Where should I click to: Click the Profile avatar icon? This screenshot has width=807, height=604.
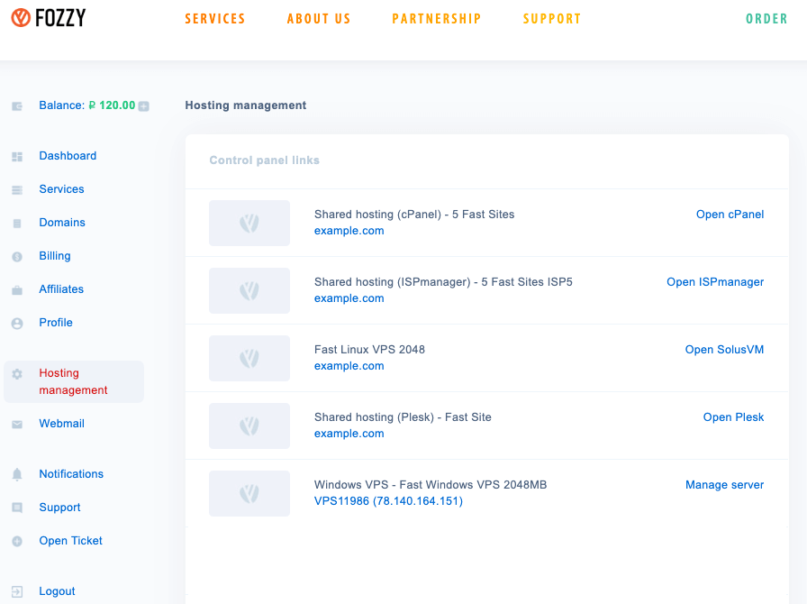point(16,323)
